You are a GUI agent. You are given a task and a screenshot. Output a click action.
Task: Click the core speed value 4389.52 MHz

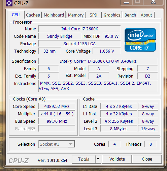(57, 106)
